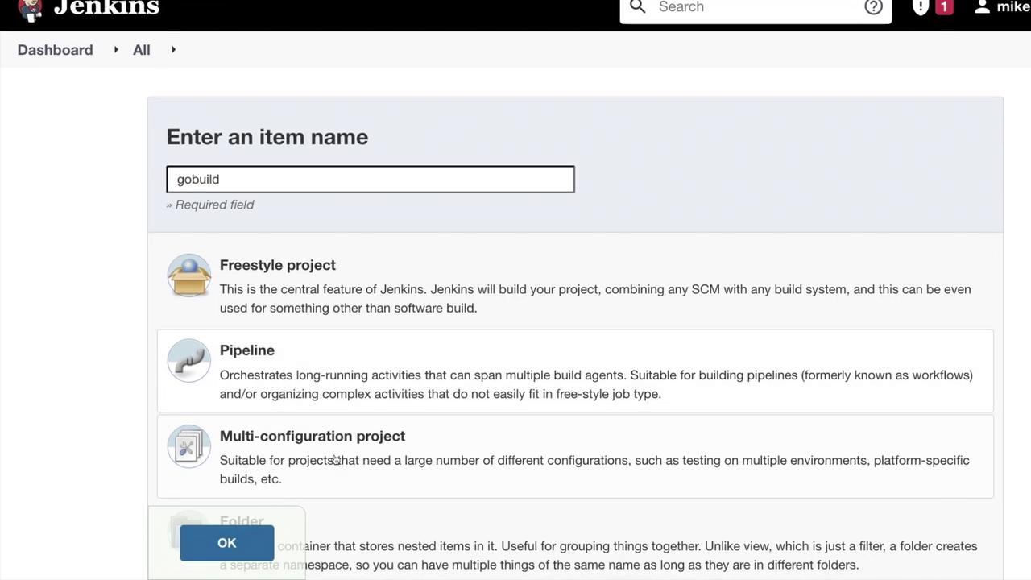Image resolution: width=1031 pixels, height=580 pixels.
Task: Click the search magnifier icon
Action: 638,7
